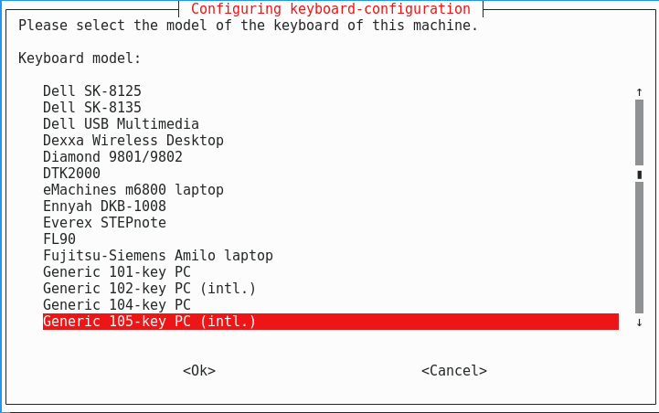Choose Dell SK-8135 from the list
Viewport: 659px width, 413px height.
(92, 108)
